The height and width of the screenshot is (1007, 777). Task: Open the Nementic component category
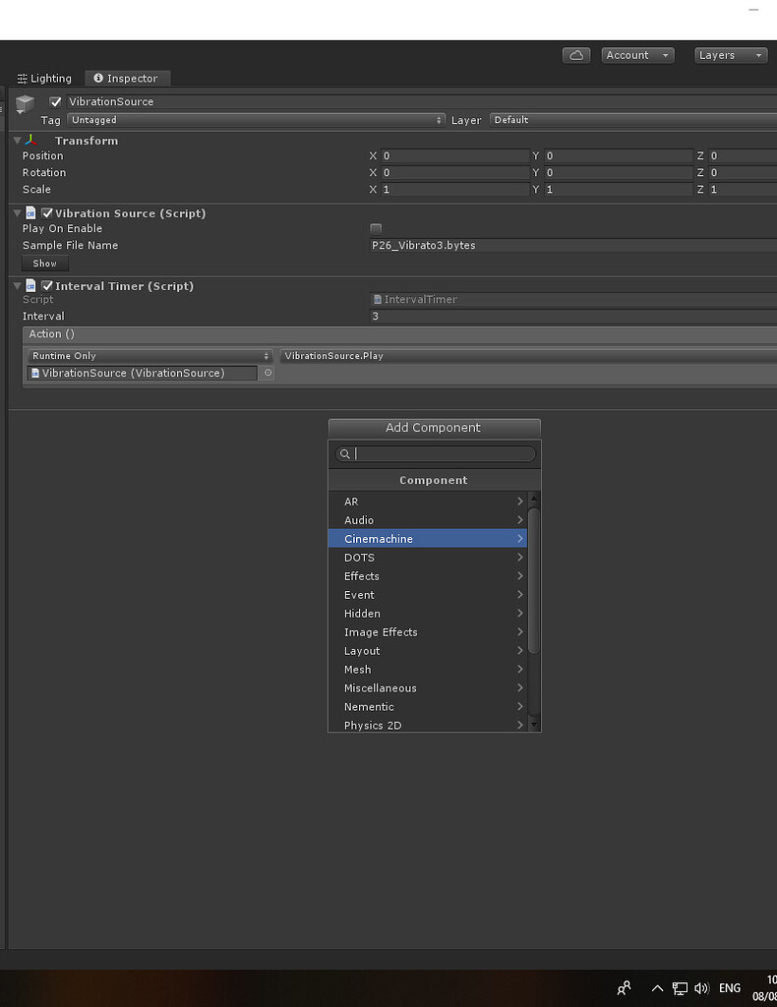428,706
